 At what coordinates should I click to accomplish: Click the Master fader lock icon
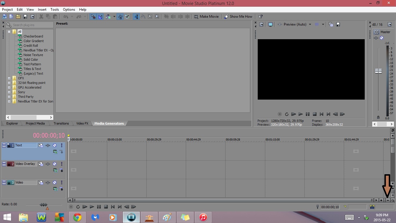pos(378,117)
